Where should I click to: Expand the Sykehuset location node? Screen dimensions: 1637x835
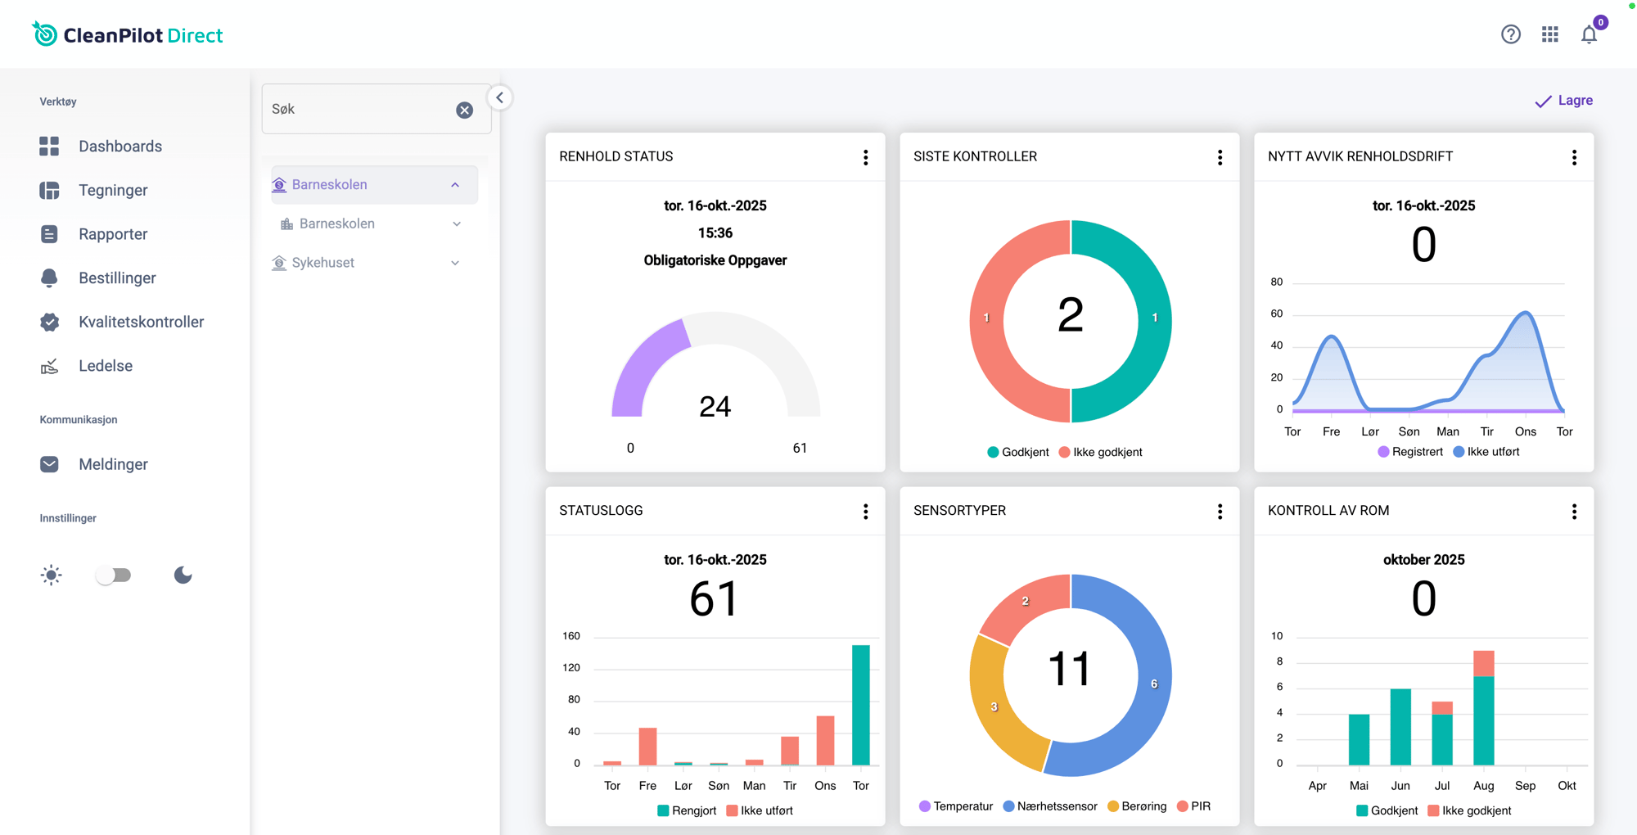pyautogui.click(x=455, y=263)
